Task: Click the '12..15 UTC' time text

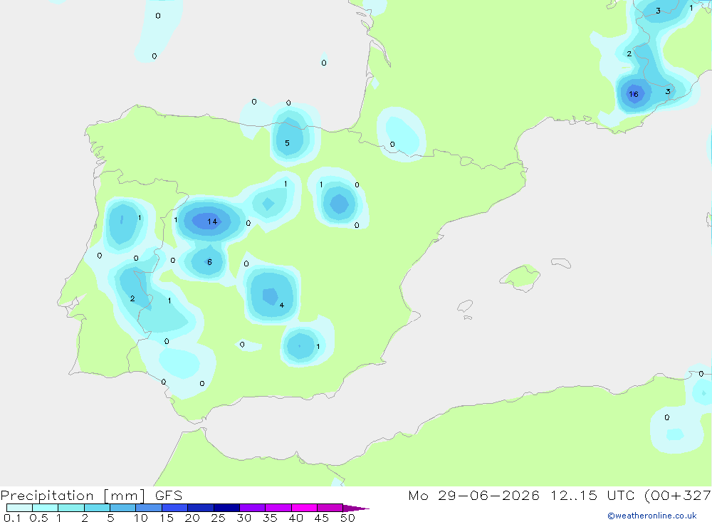Action: pos(592,496)
